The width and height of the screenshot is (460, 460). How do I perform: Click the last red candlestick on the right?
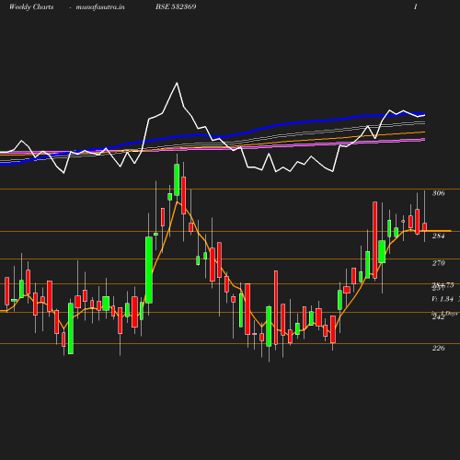pyautogui.click(x=425, y=227)
